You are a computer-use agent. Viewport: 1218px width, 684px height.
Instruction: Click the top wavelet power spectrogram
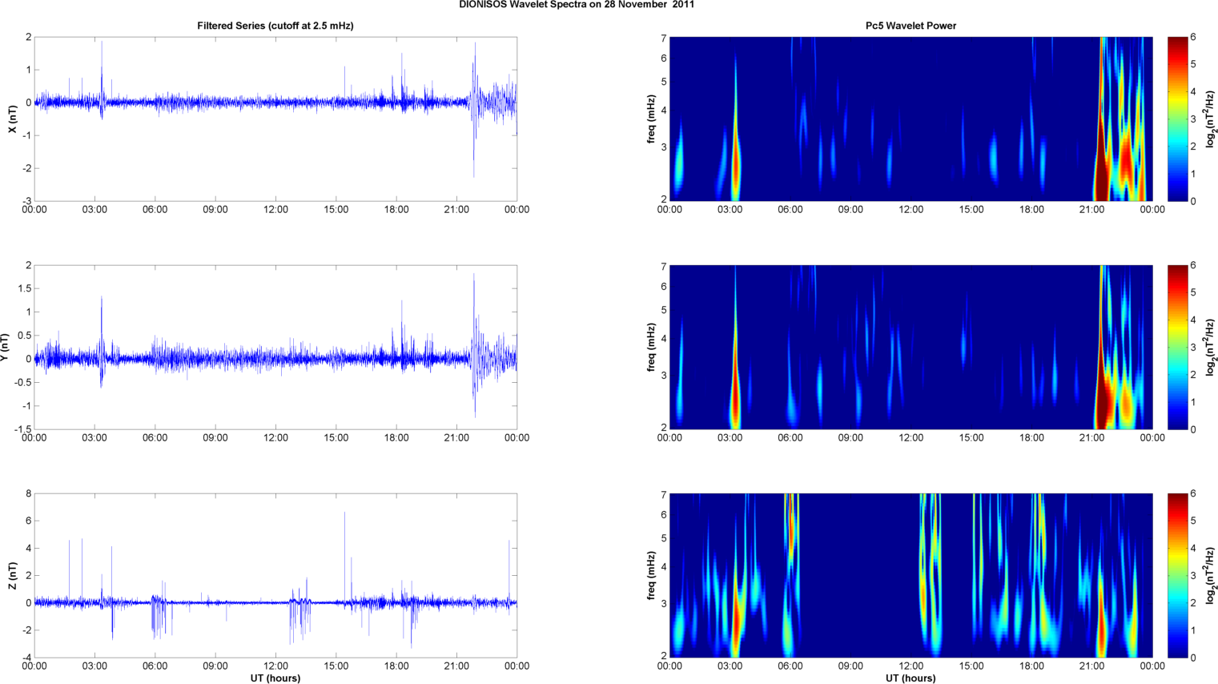[910, 119]
